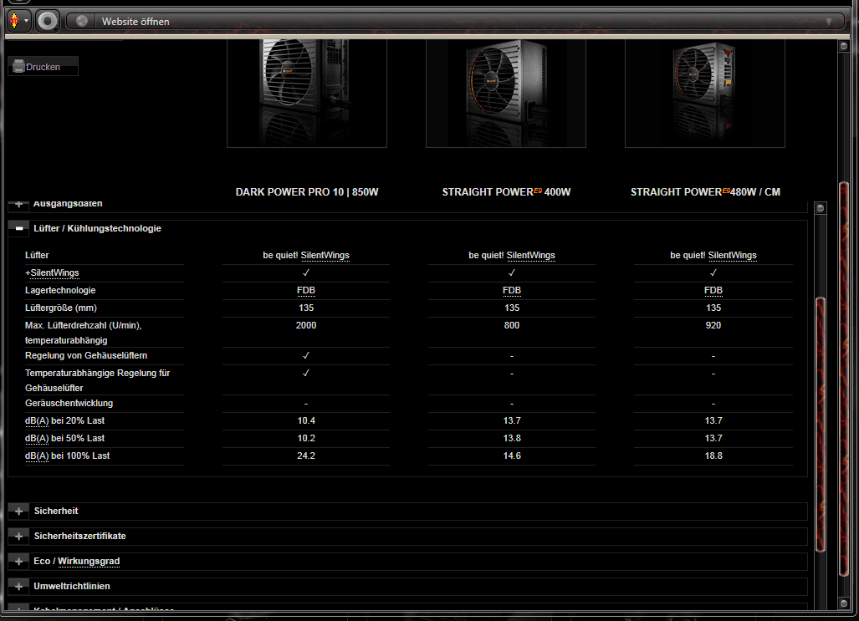Expand the Umweltrichtlinien section

coord(19,586)
